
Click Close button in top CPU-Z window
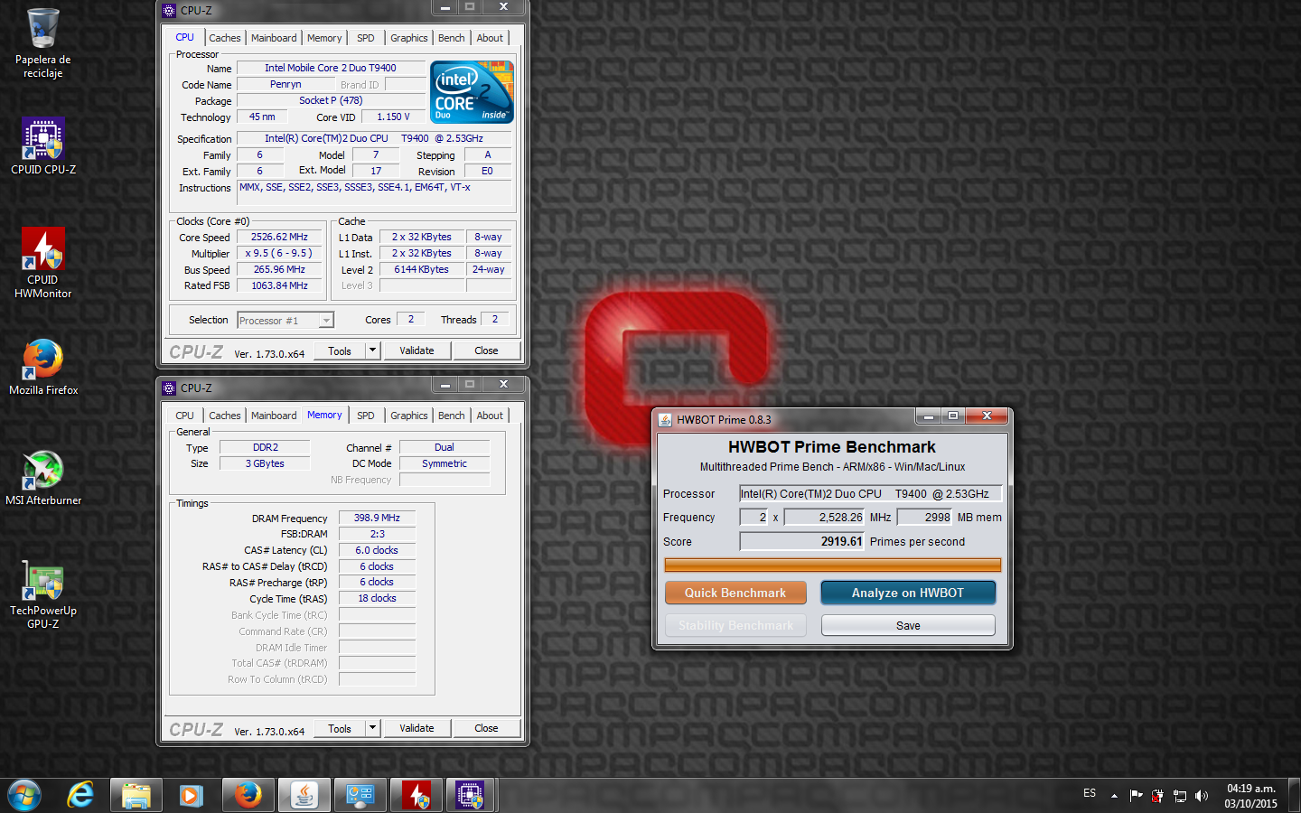tap(486, 350)
